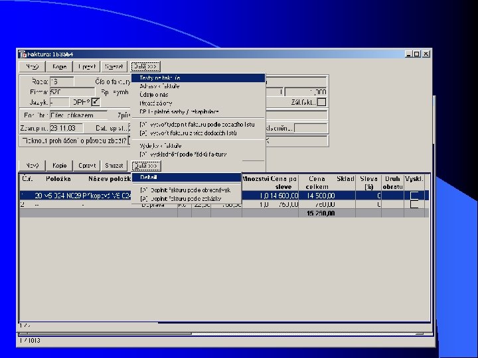Click the Cena celkem column header
Viewport: 478px width, 358px height.
tap(317, 183)
